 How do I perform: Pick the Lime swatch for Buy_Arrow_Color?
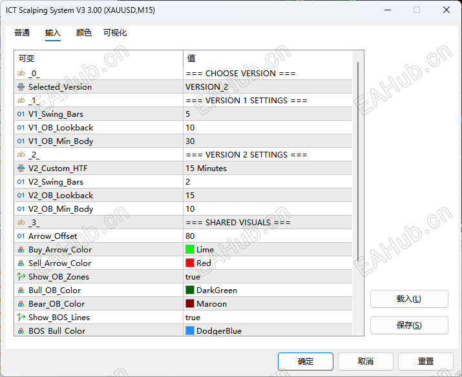190,250
